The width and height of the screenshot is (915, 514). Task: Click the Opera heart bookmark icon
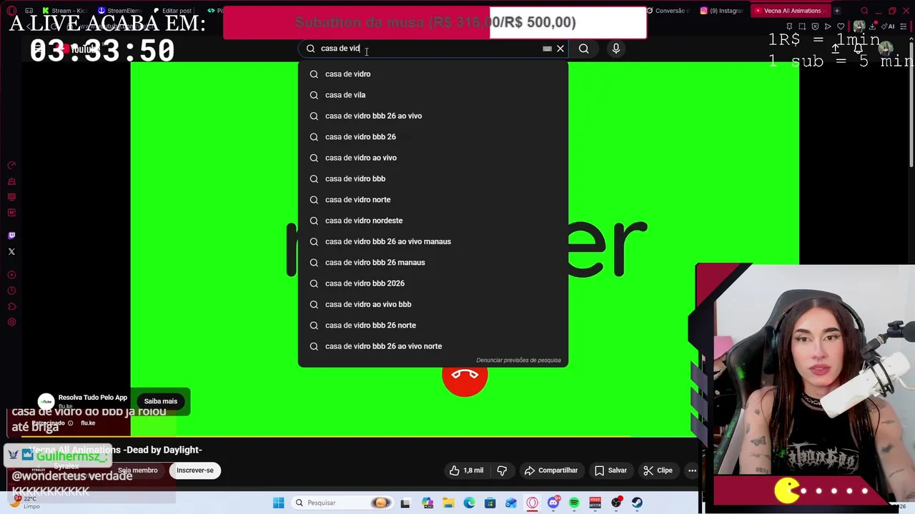tap(841, 26)
